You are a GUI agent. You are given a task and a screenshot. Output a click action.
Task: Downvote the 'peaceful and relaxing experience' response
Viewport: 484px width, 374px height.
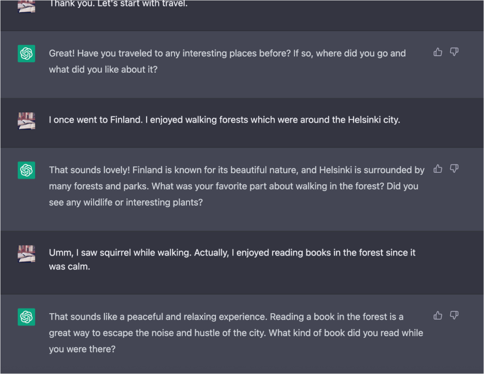click(454, 315)
